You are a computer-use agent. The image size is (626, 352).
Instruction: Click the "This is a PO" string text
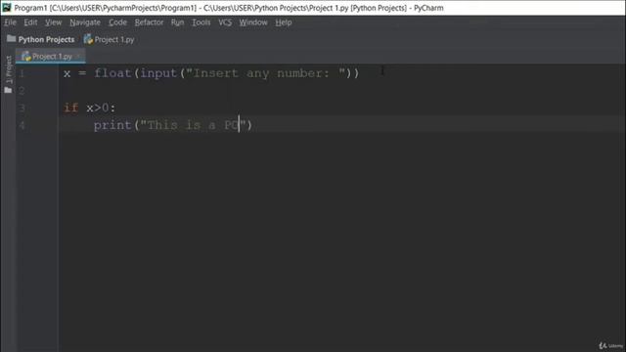193,125
